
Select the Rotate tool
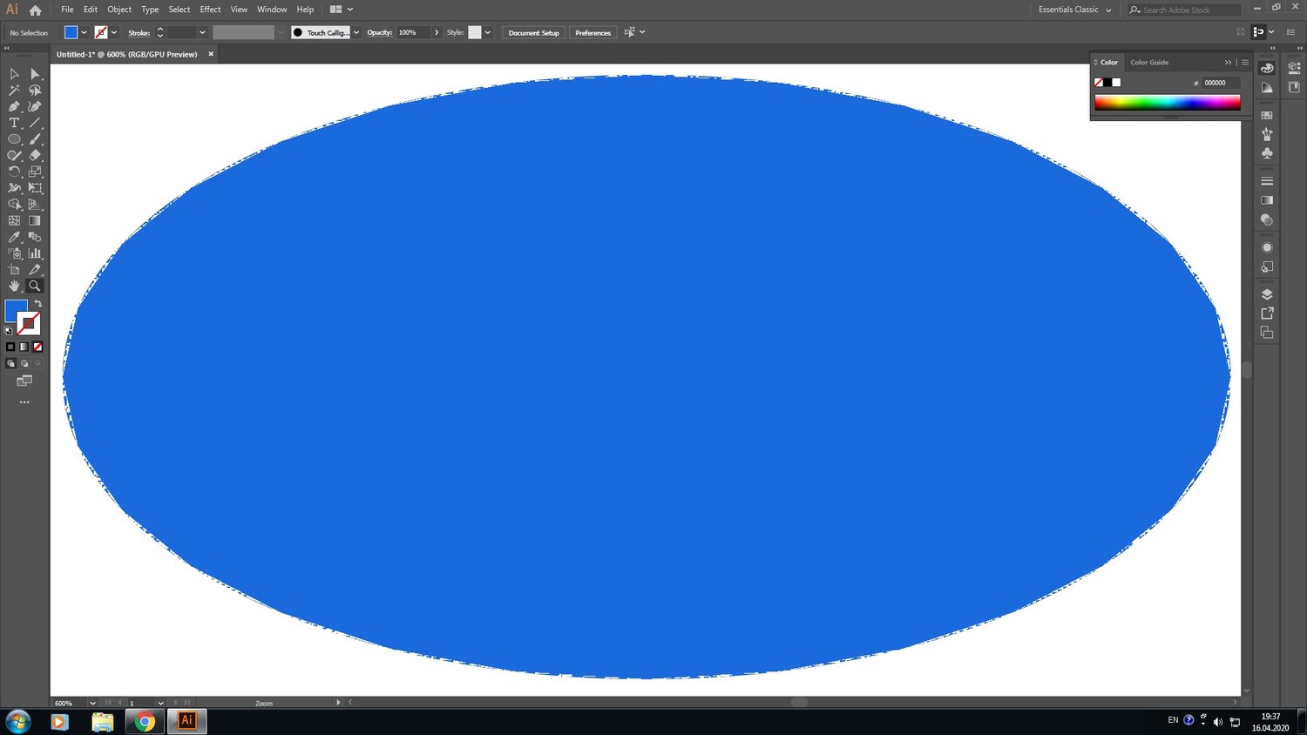(x=14, y=172)
